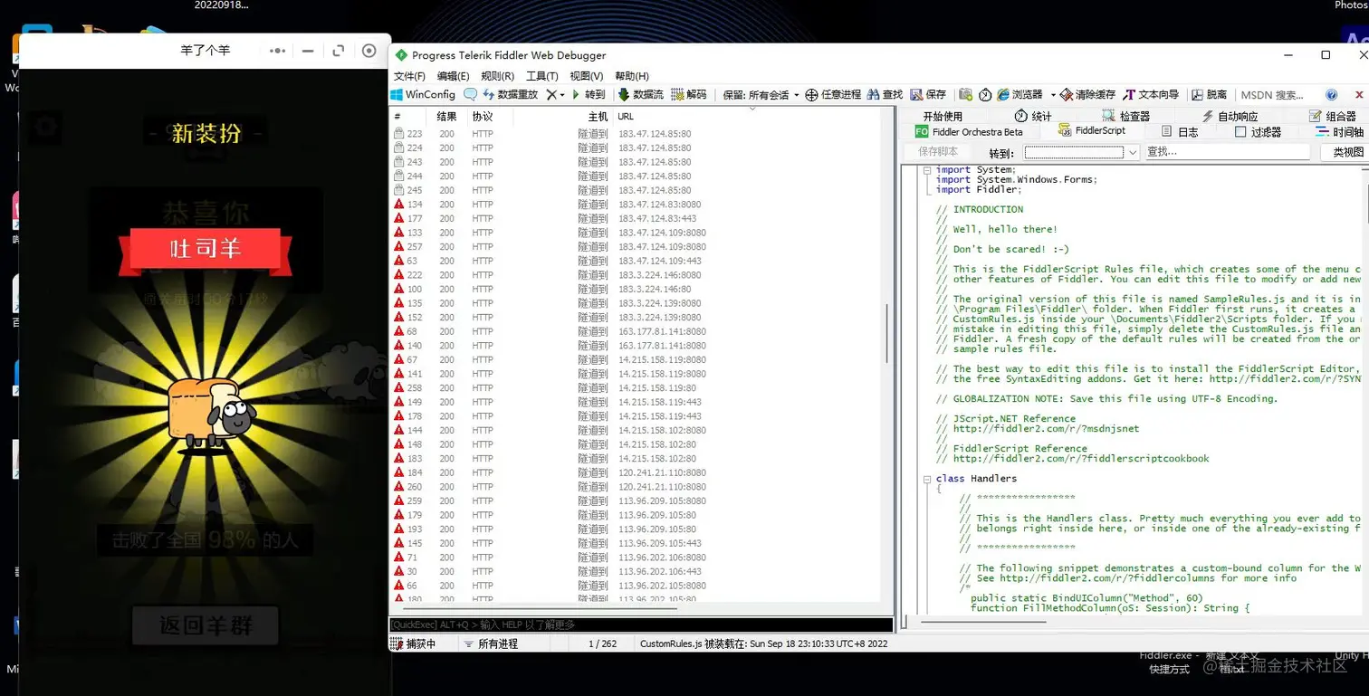Toggle 解码 decode button in toolbar

[689, 94]
